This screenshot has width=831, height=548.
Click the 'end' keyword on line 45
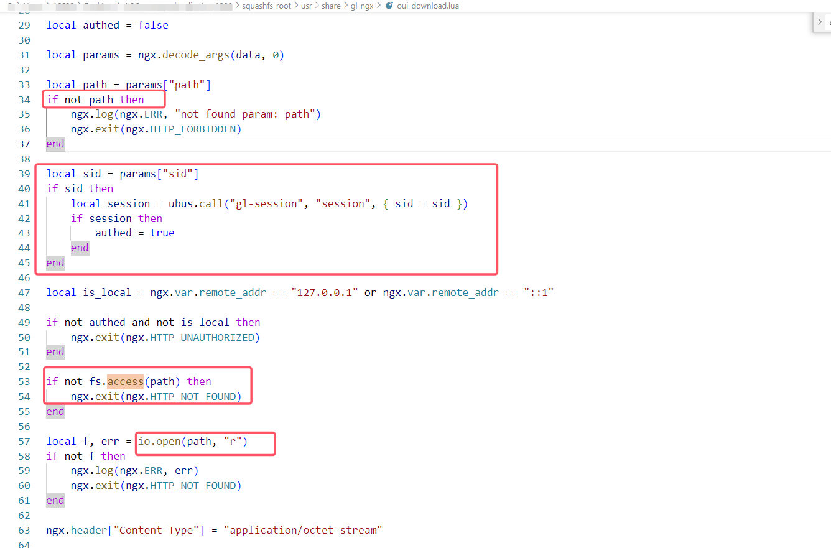point(55,262)
